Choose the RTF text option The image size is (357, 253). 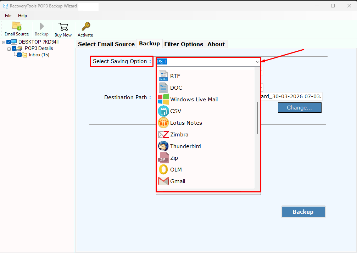coord(175,76)
